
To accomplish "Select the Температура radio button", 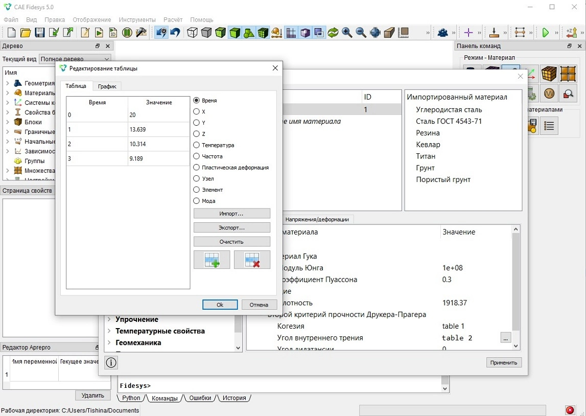I will 196,145.
